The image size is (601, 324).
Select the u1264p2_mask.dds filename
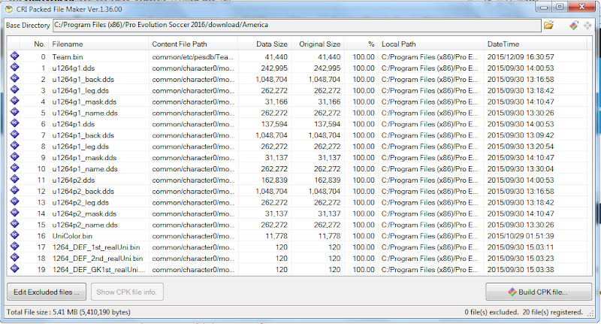tap(84, 213)
